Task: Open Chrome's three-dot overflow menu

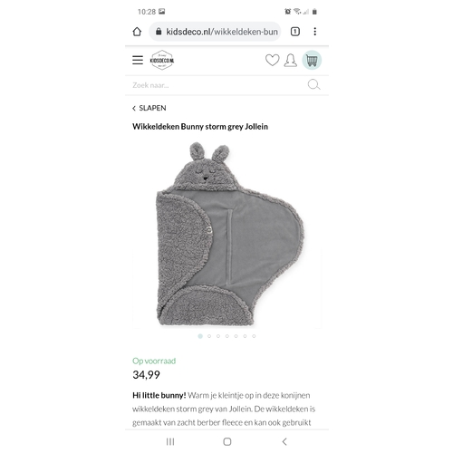Action: [315, 32]
